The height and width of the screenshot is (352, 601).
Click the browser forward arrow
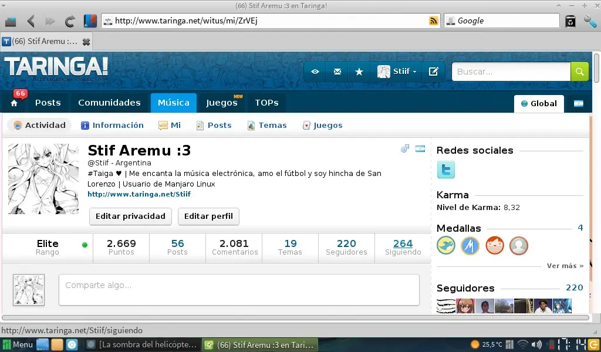tap(50, 21)
